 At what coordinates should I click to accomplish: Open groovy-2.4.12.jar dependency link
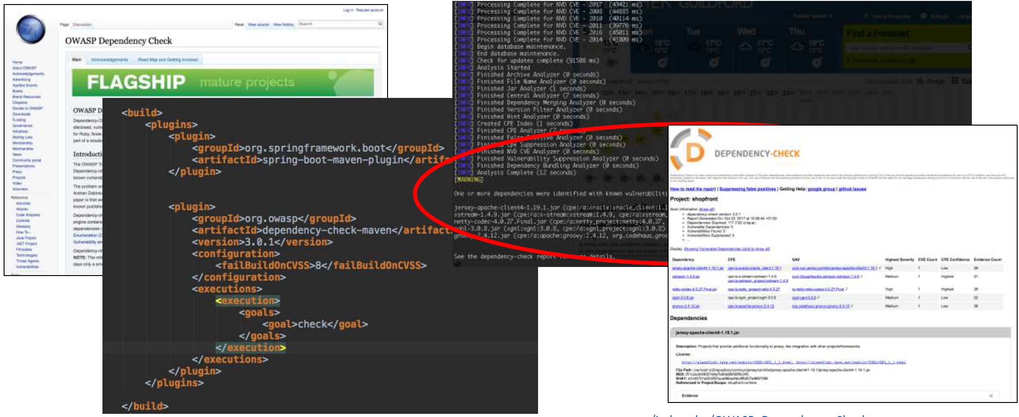click(686, 306)
